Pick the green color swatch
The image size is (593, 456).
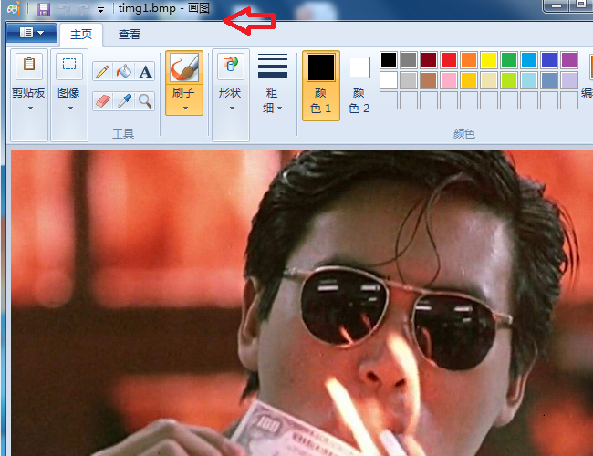tap(509, 60)
